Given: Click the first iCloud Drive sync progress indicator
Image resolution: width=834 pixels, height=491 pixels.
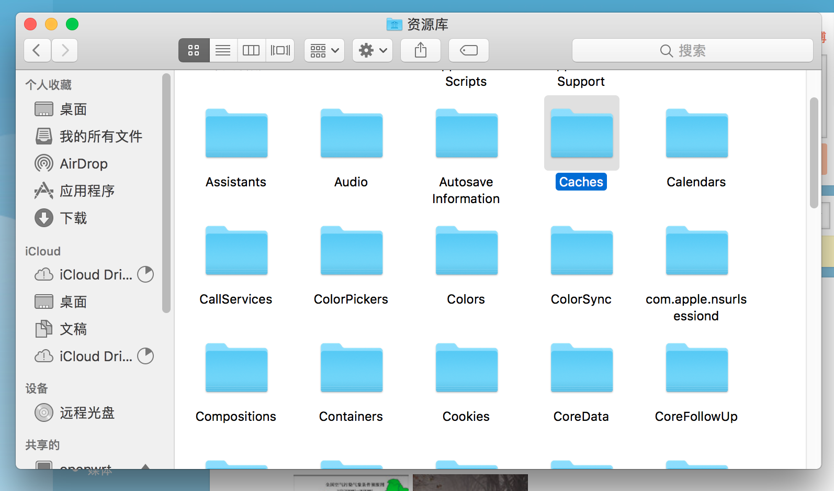Looking at the screenshot, I should [x=145, y=274].
